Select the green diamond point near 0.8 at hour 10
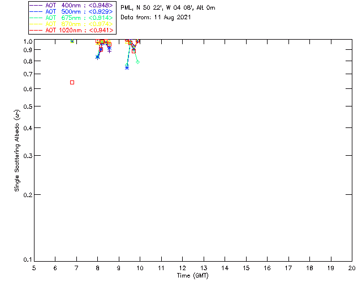362x290 pixels. [x=137, y=62]
